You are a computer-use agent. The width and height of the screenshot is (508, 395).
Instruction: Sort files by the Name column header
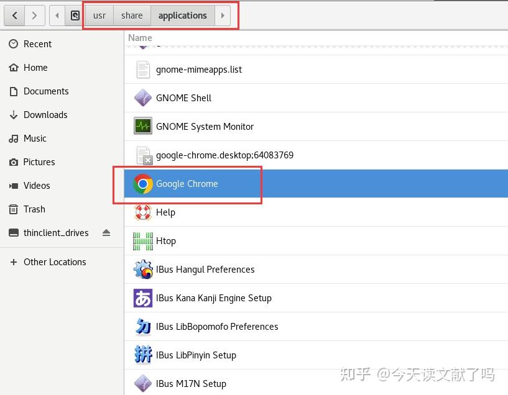(x=140, y=38)
